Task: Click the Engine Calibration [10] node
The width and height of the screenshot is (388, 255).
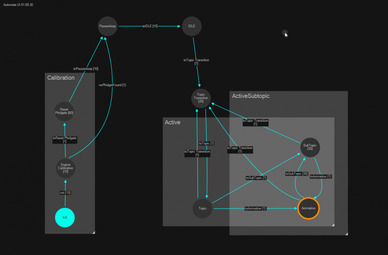Action: coord(65,168)
